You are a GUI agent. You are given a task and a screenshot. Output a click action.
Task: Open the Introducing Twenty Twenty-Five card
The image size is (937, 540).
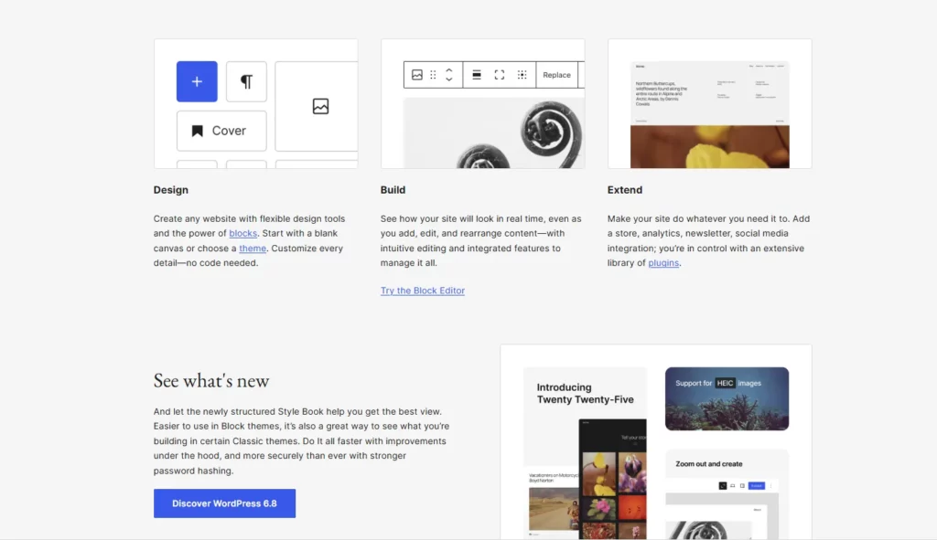pyautogui.click(x=585, y=453)
